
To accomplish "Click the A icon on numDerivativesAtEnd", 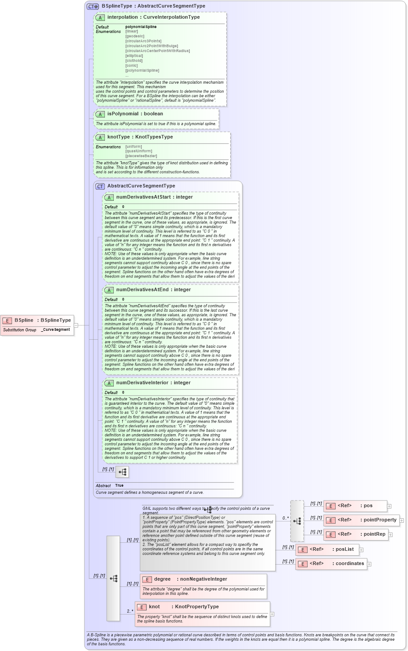I will point(108,289).
